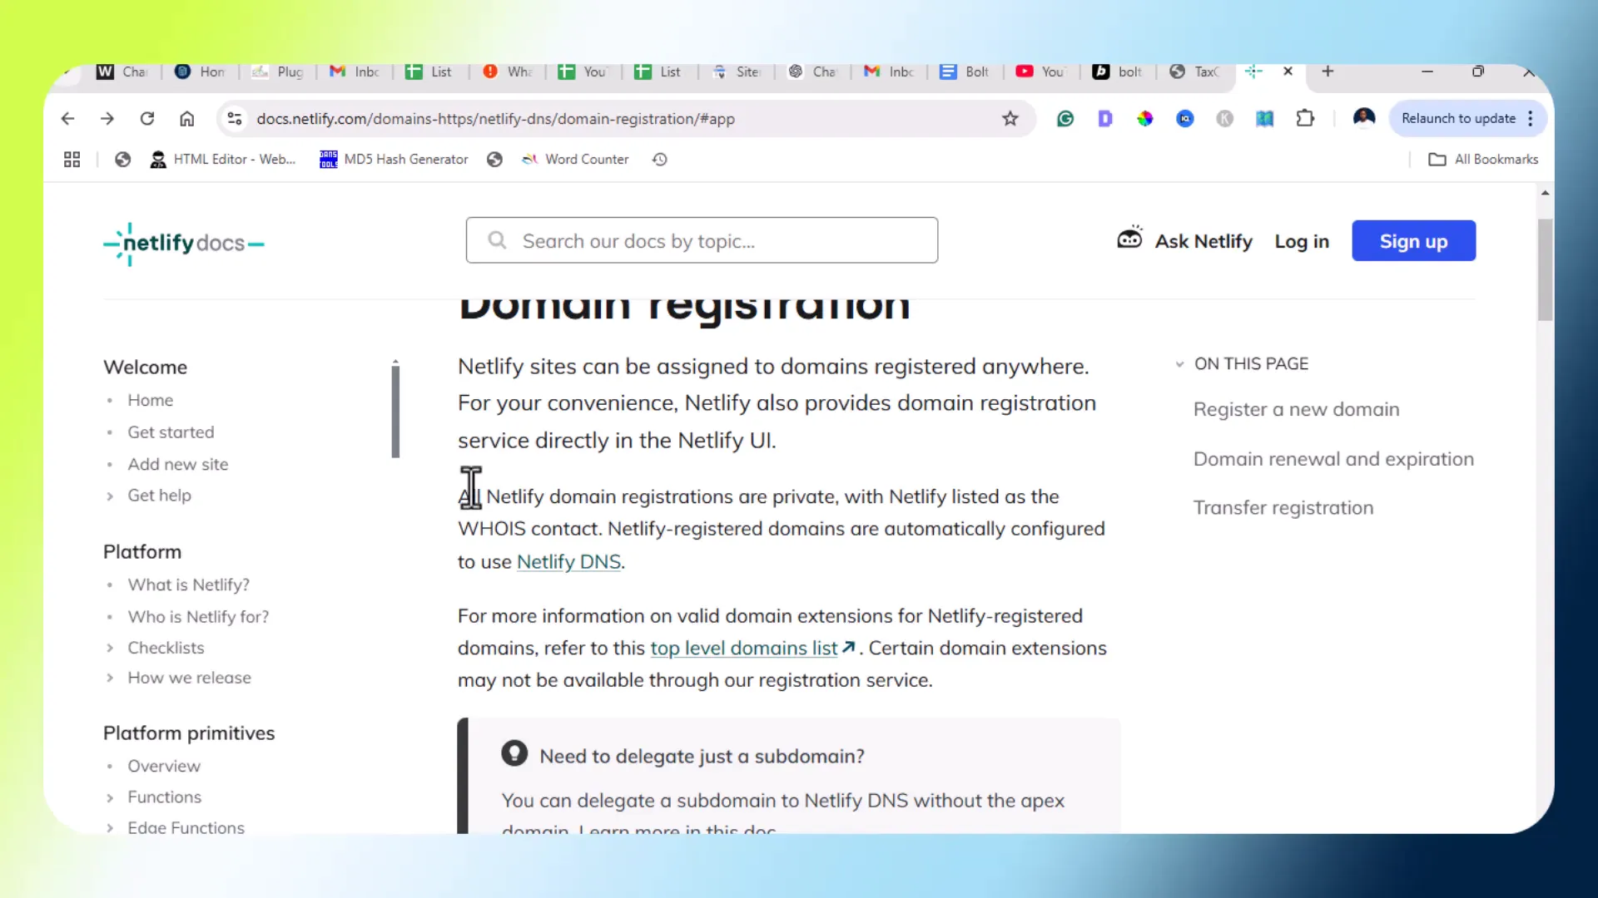
Task: Open the Ask Netlify assistant
Action: 1184,240
